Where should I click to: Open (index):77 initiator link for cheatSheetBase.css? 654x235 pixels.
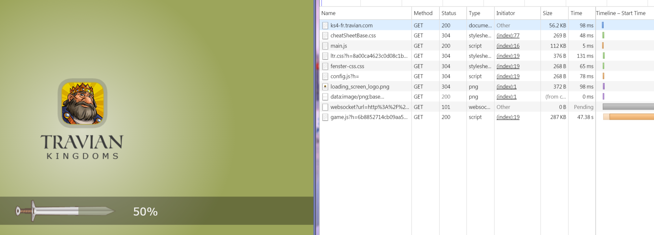click(x=508, y=35)
